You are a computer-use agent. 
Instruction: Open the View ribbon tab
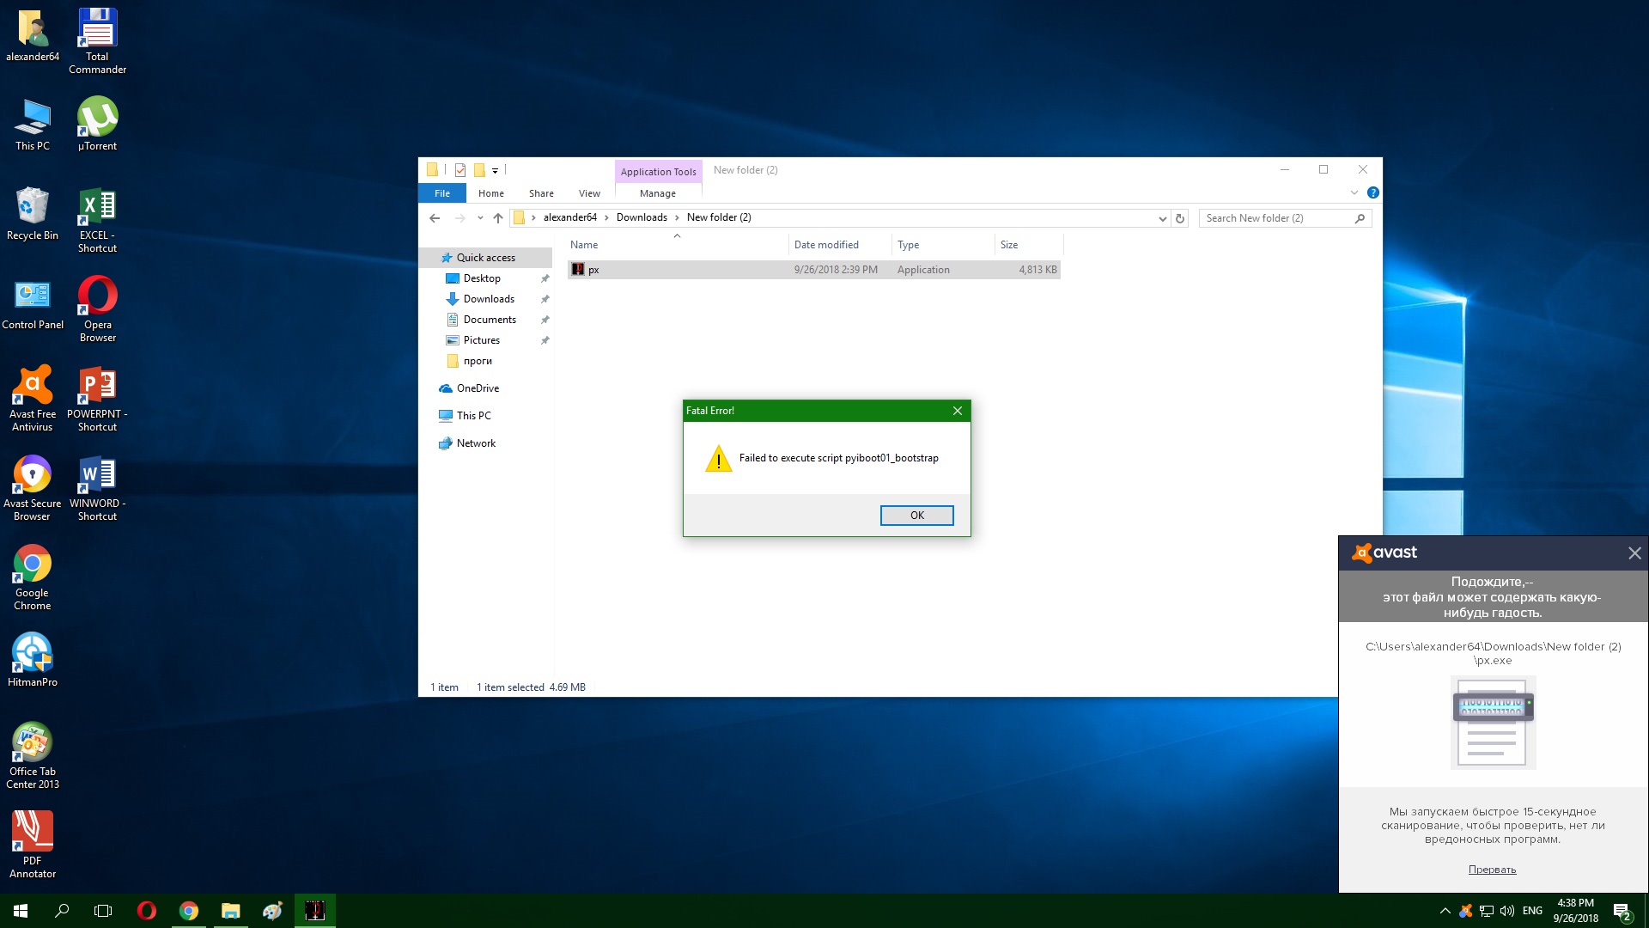pos(589,193)
